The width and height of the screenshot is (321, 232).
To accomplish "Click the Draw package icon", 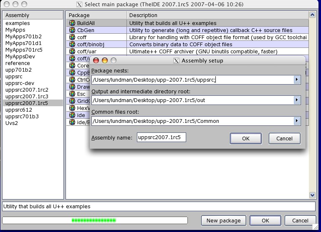I will [x=72, y=87].
